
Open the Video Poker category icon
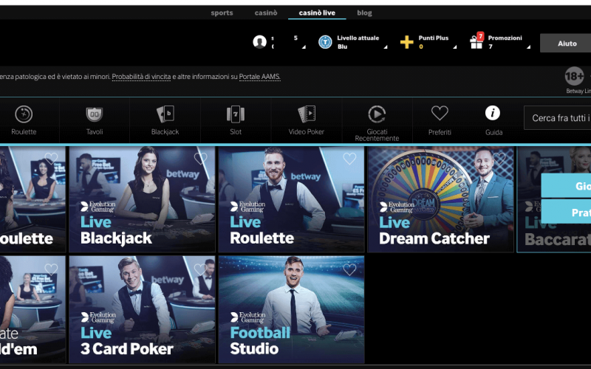[307, 114]
